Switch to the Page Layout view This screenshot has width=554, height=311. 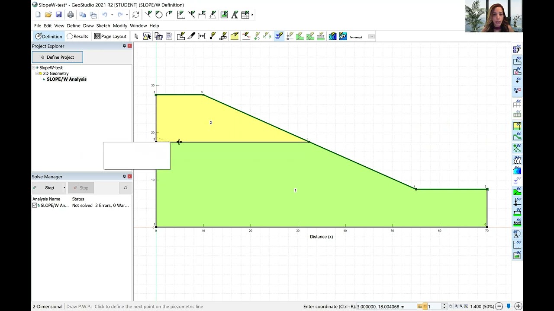click(110, 36)
